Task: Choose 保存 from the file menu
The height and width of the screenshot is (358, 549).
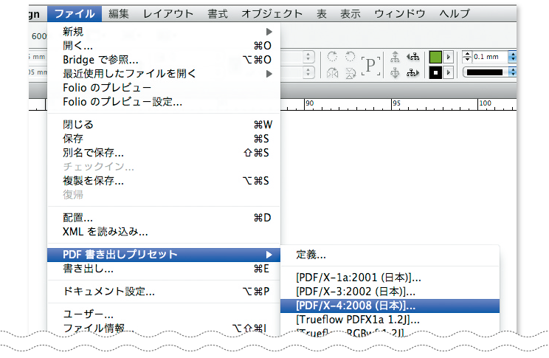Action: click(x=164, y=138)
